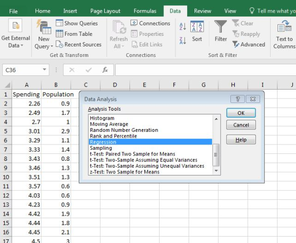Expand the New Query dropdown arrow
Image resolution: width=296 pixels, height=243 pixels.
pos(52,46)
